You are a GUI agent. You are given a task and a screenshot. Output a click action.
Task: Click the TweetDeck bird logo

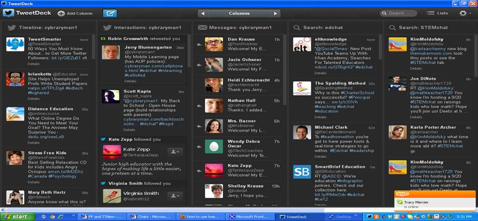(8, 13)
